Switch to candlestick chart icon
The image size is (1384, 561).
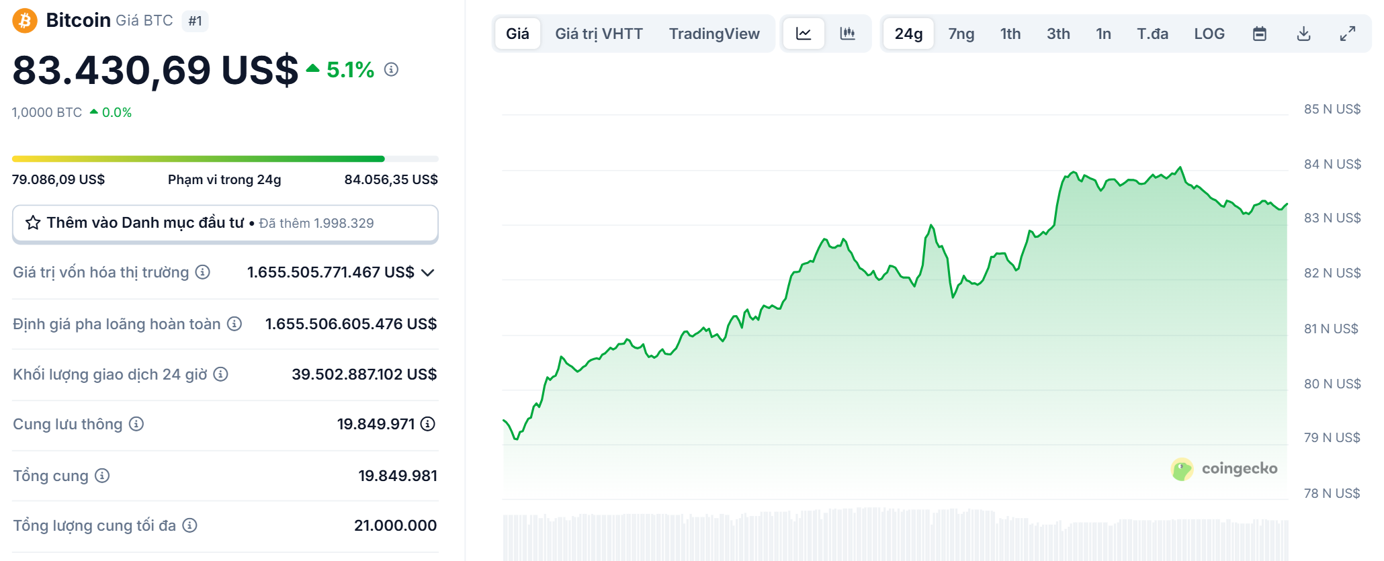click(848, 34)
